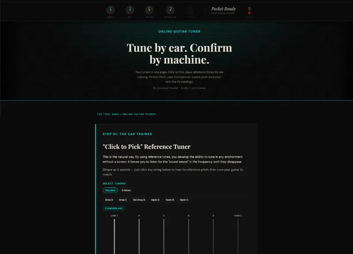The image size is (353, 254).
Task: Open the yellow ACTION knob in header
Action: [x=149, y=10]
